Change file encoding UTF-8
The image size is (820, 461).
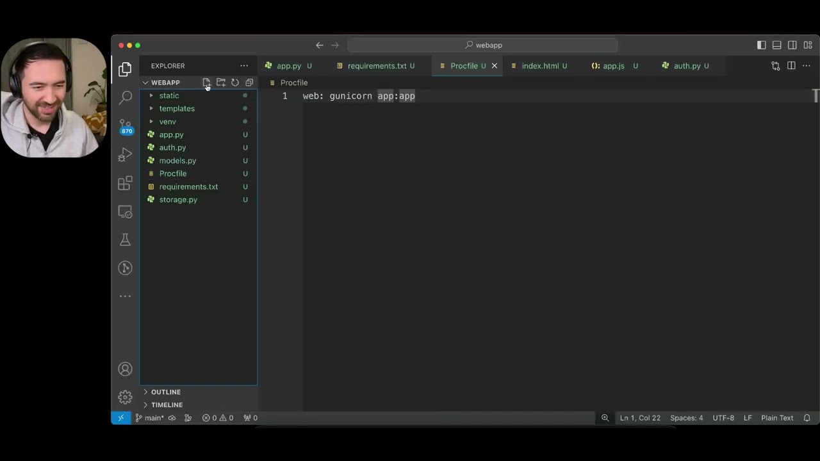coord(723,417)
